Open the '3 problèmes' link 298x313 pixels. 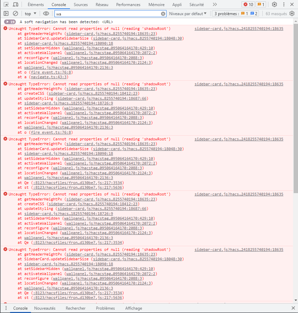coord(224,13)
